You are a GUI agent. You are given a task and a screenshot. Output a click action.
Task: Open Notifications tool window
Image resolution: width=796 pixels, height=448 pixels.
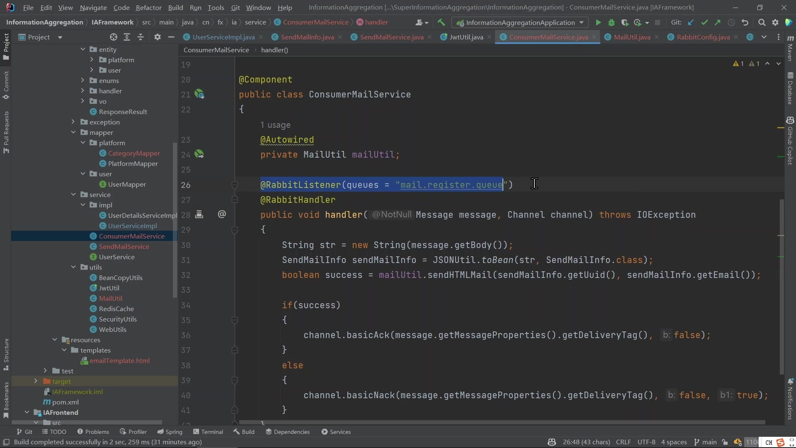click(x=790, y=399)
